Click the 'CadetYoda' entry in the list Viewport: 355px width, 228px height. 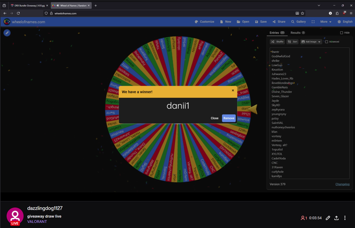pyautogui.click(x=278, y=158)
